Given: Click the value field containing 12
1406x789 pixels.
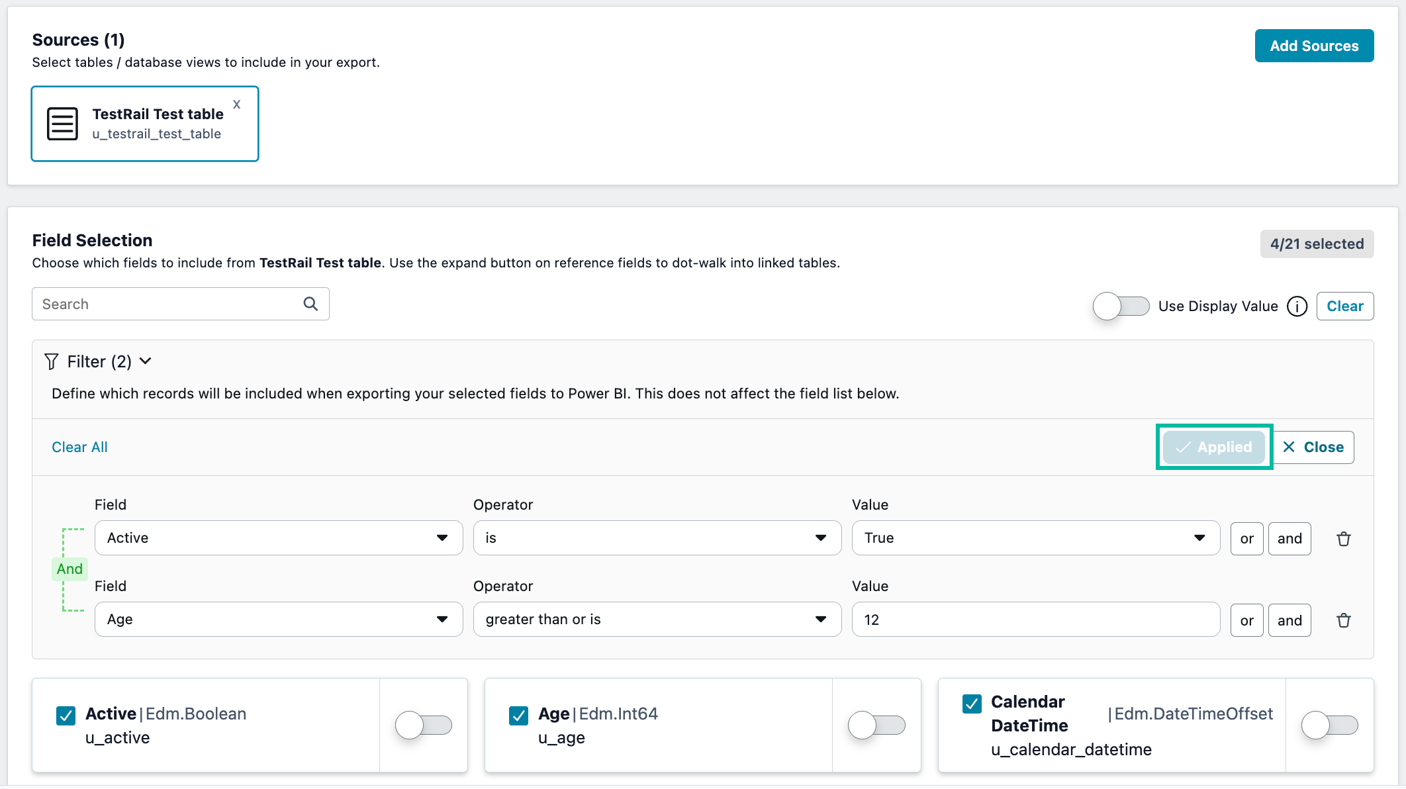Looking at the screenshot, I should [x=1036, y=619].
